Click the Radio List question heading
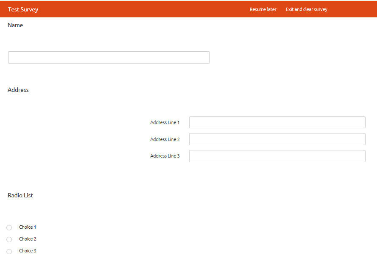377x263 pixels. tap(20, 195)
